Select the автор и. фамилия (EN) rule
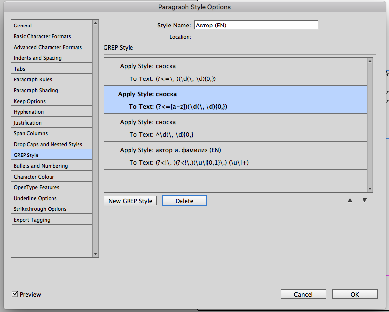 pos(235,156)
